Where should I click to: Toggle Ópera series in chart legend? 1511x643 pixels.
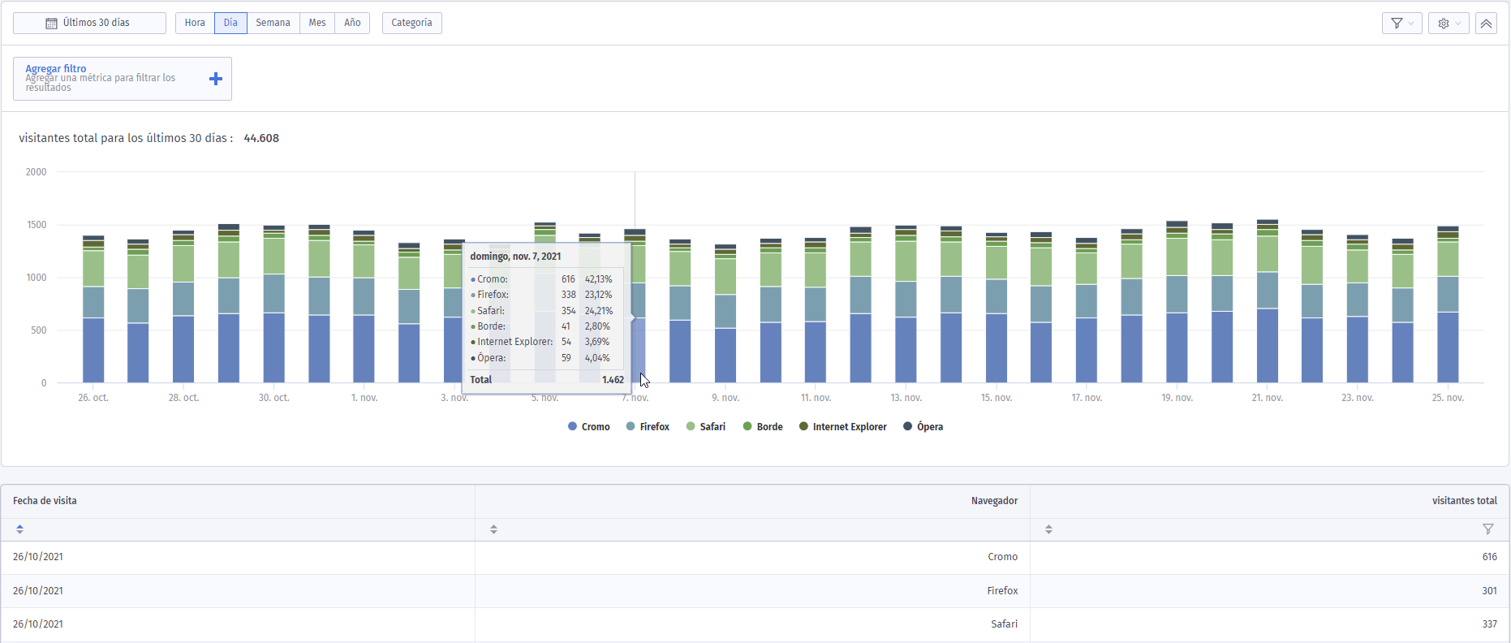point(923,427)
